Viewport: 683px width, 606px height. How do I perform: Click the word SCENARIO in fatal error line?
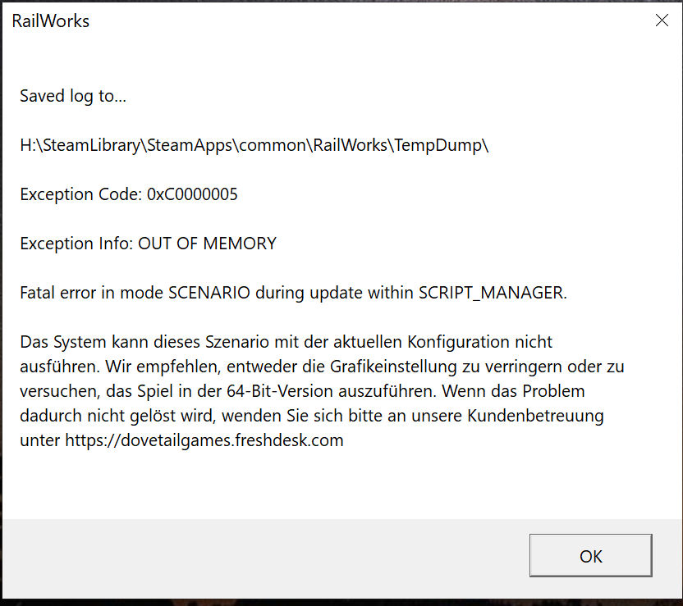(209, 293)
